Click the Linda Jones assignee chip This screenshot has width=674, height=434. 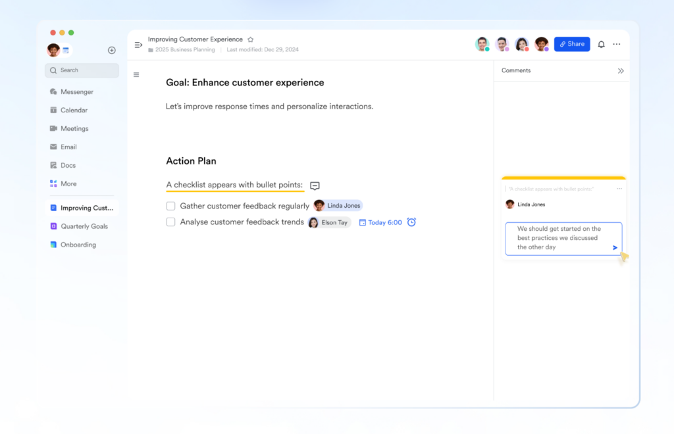click(x=338, y=206)
